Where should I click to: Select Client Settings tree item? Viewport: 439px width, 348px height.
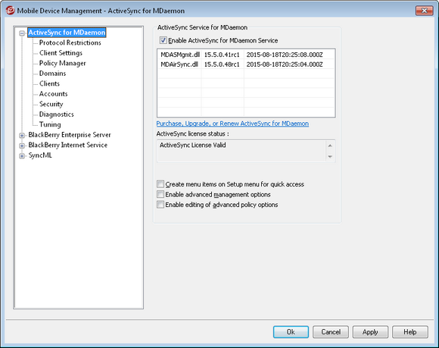pyautogui.click(x=61, y=53)
